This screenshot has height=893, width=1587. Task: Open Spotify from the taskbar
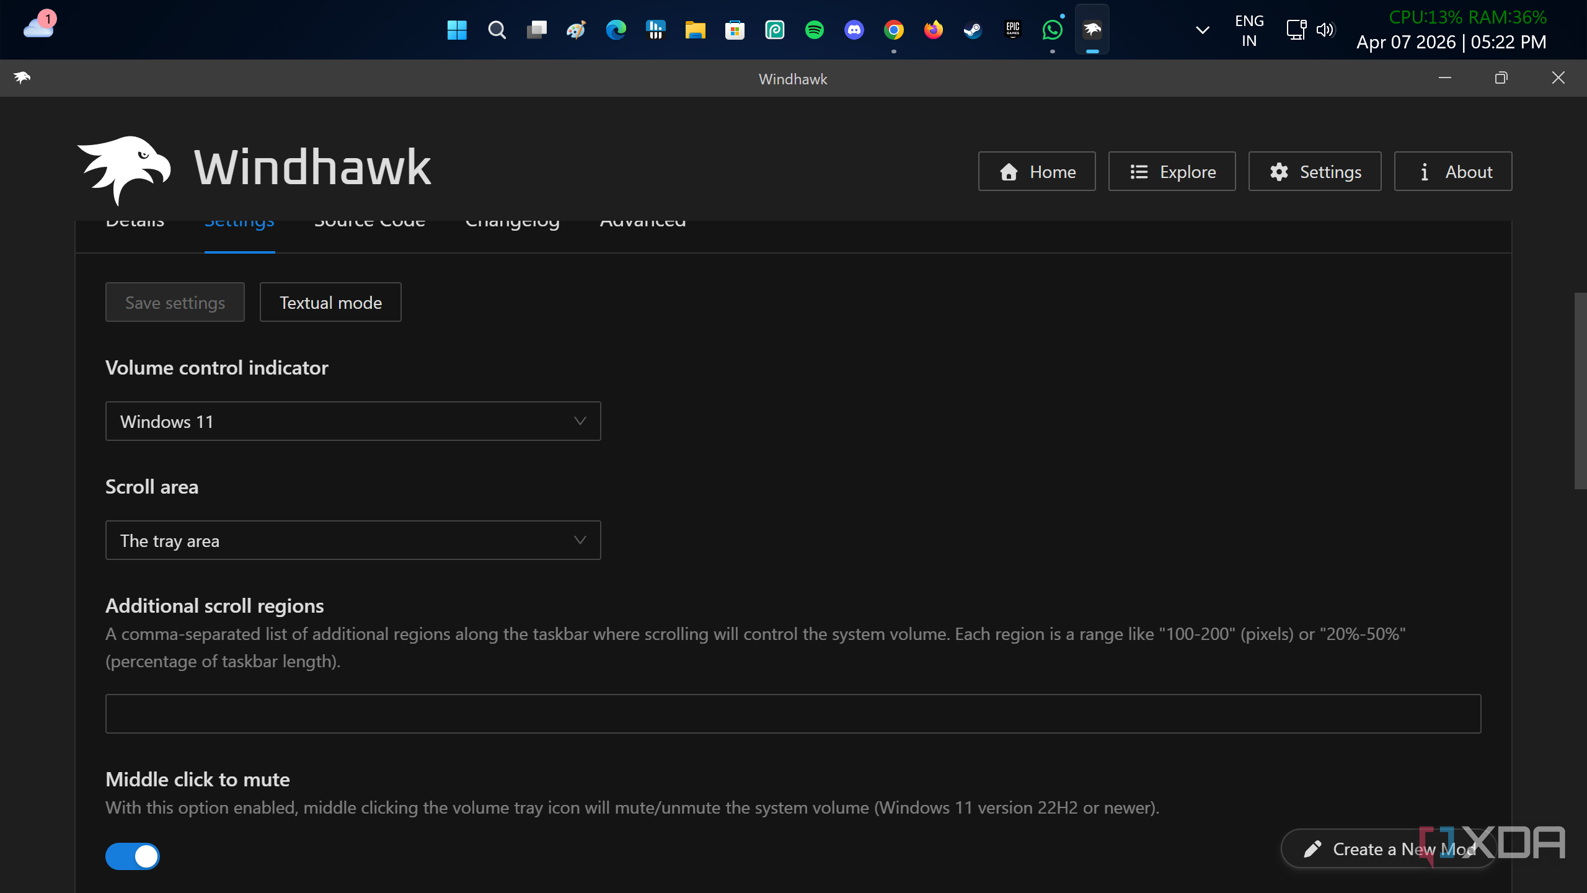pyautogui.click(x=814, y=30)
